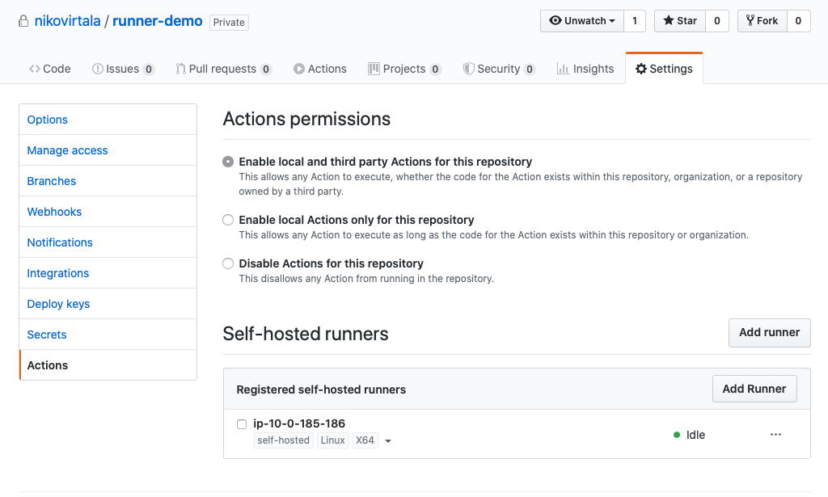Open Webhooks settings

pyautogui.click(x=108, y=212)
